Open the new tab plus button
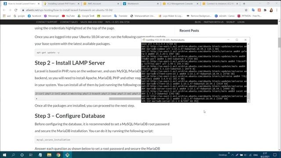The height and width of the screenshot is (158, 281). [x=244, y=4]
